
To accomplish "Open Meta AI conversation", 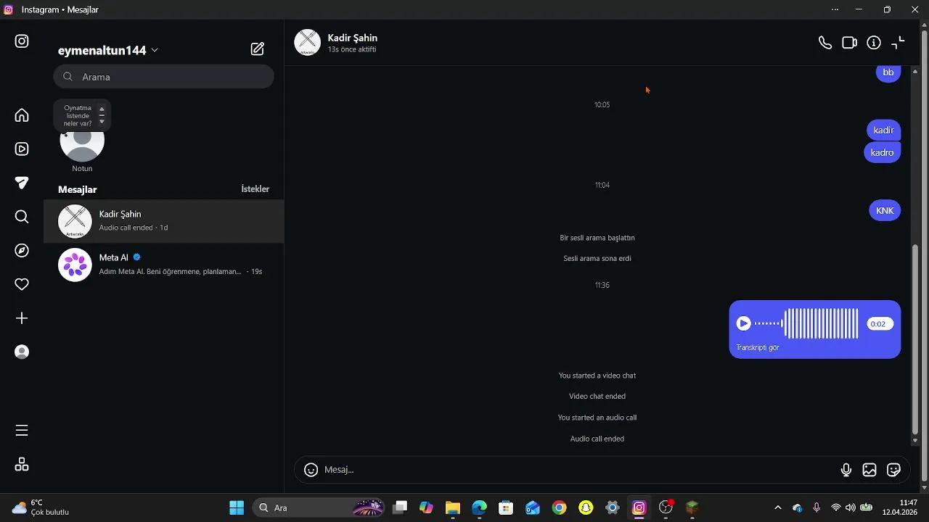I will pyautogui.click(x=163, y=264).
